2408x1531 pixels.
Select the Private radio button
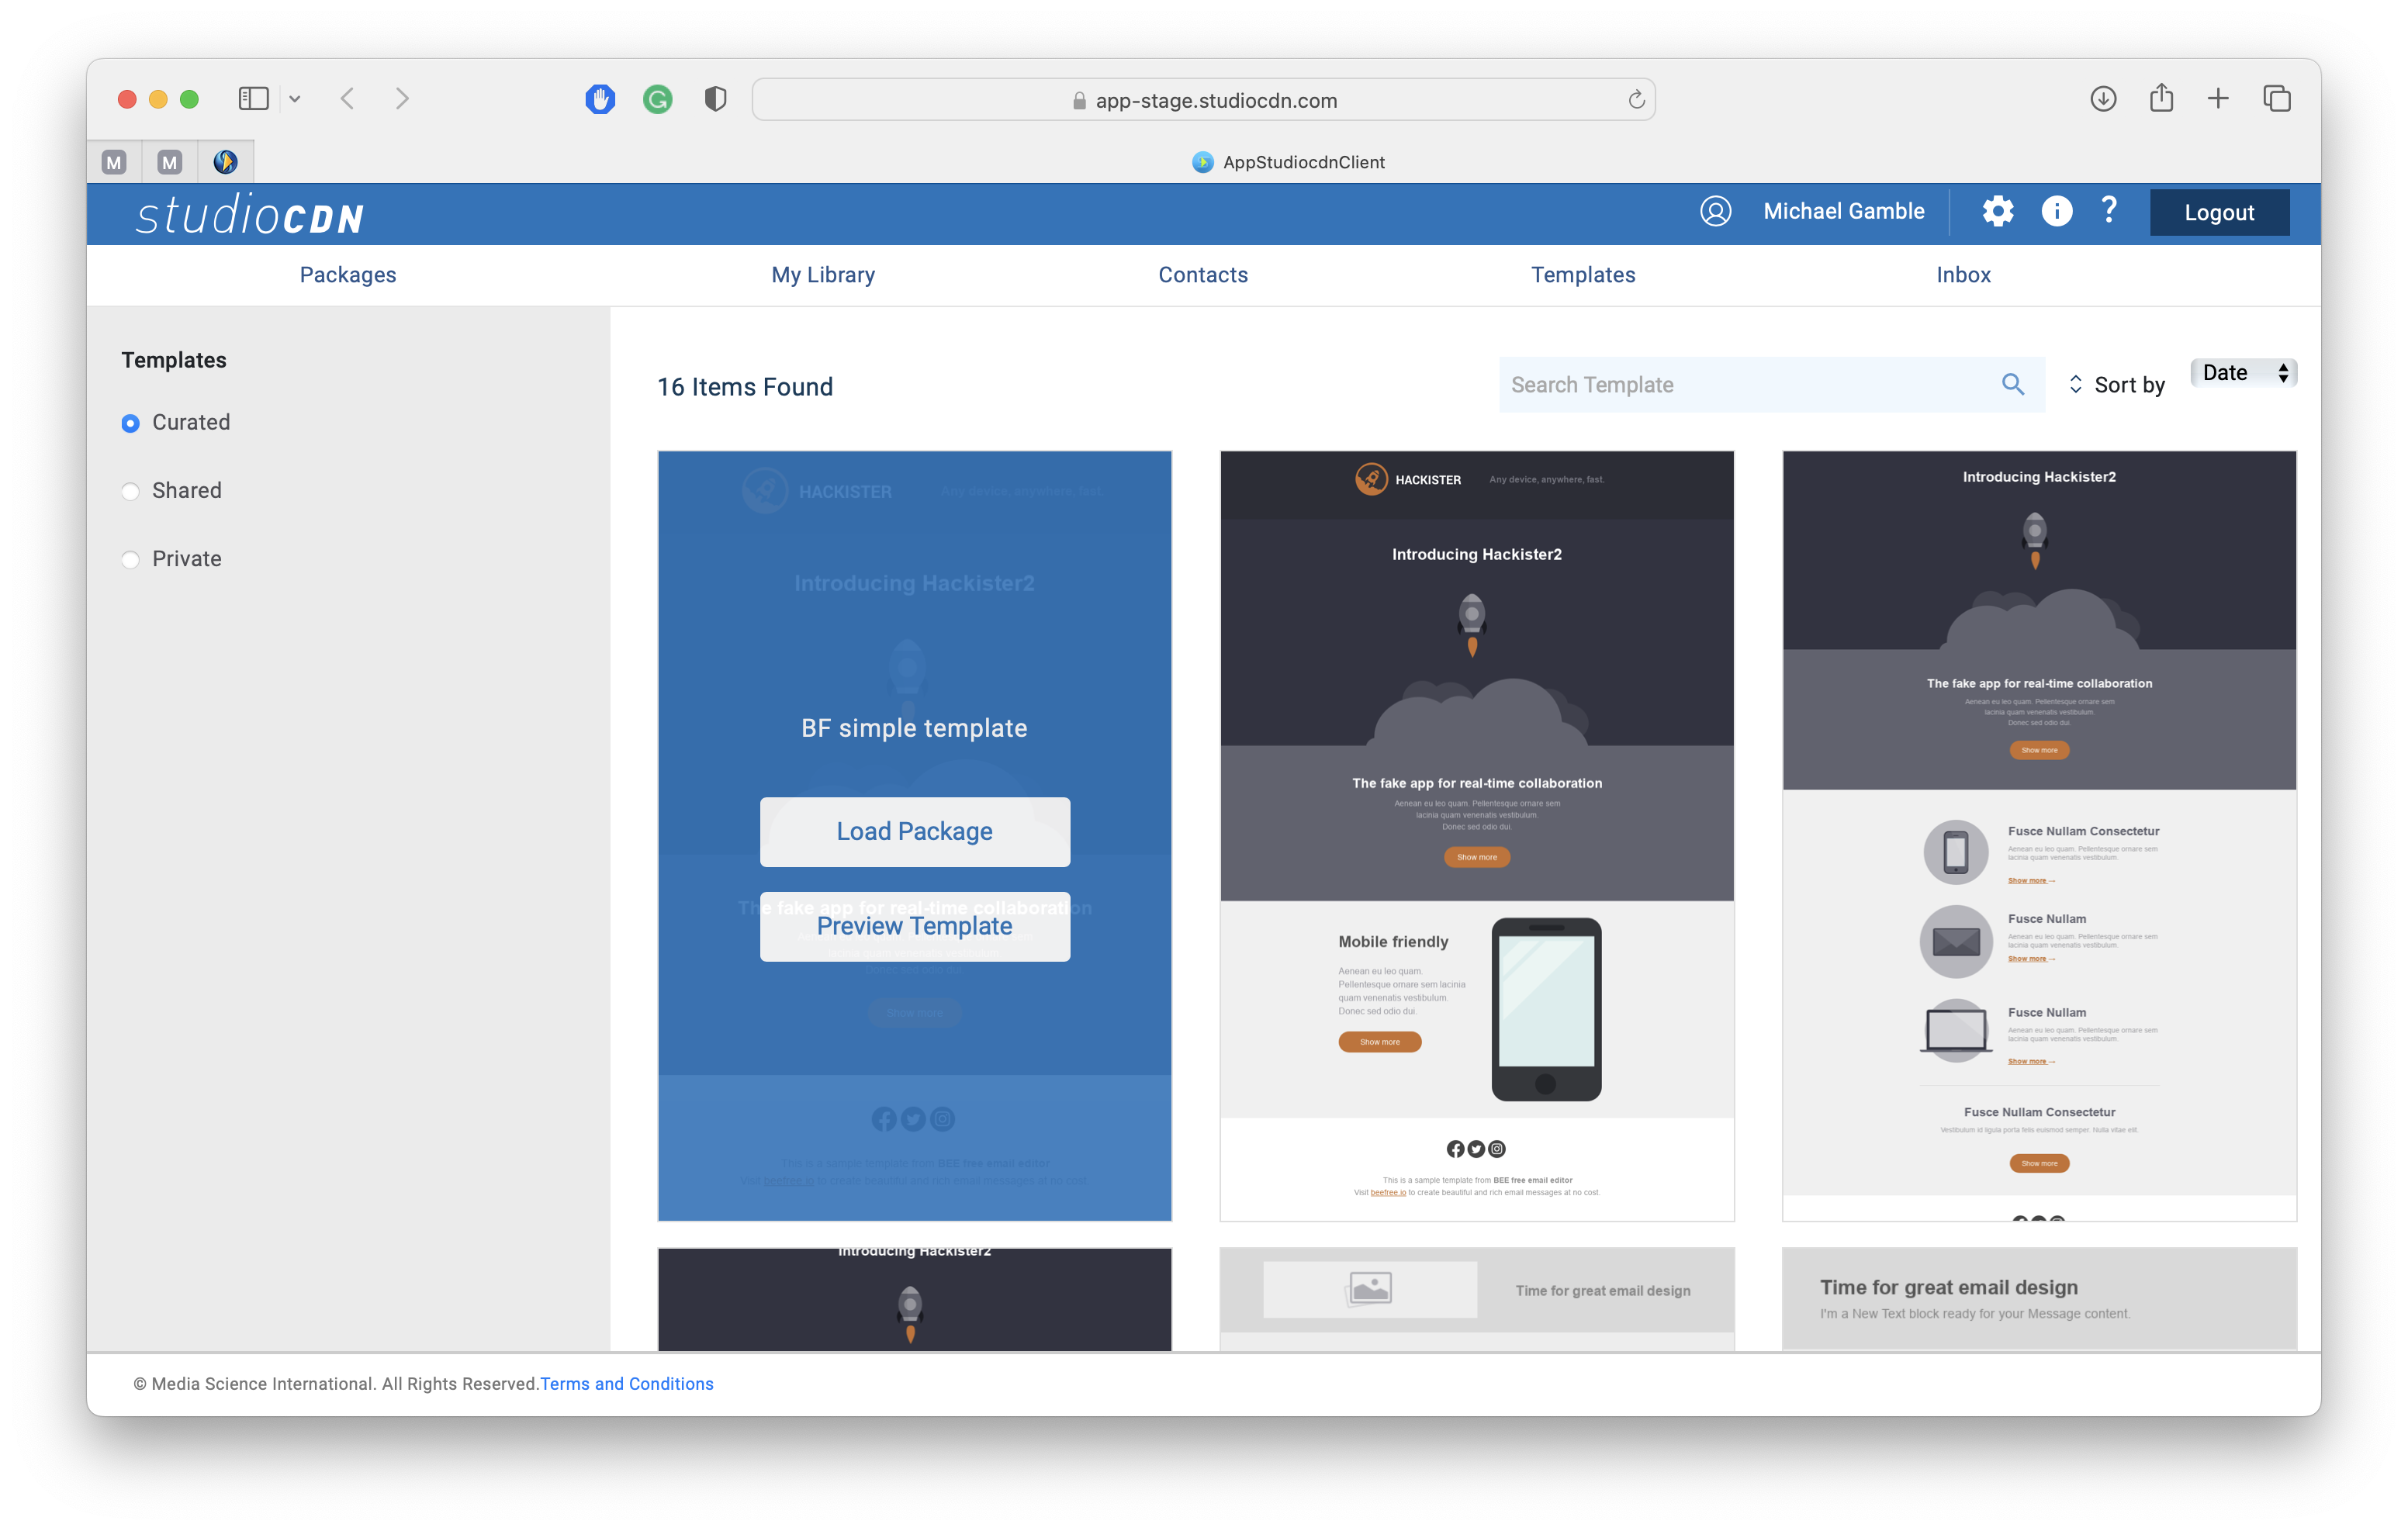130,559
